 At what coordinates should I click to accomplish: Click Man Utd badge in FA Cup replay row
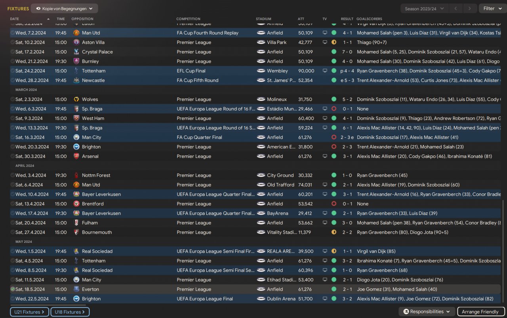coord(76,33)
